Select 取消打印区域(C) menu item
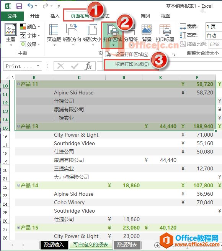The height and width of the screenshot is (251, 222). point(131,64)
